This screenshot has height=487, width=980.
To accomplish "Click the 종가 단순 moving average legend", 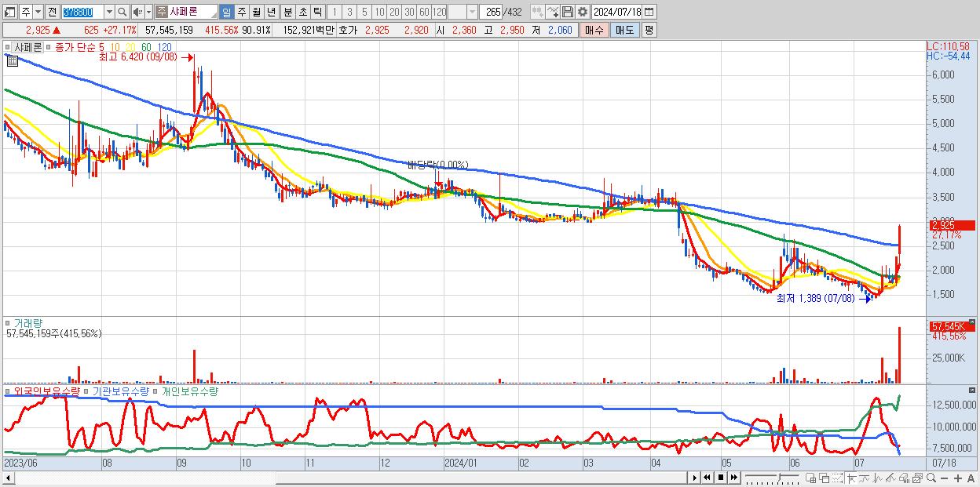I will (75, 47).
